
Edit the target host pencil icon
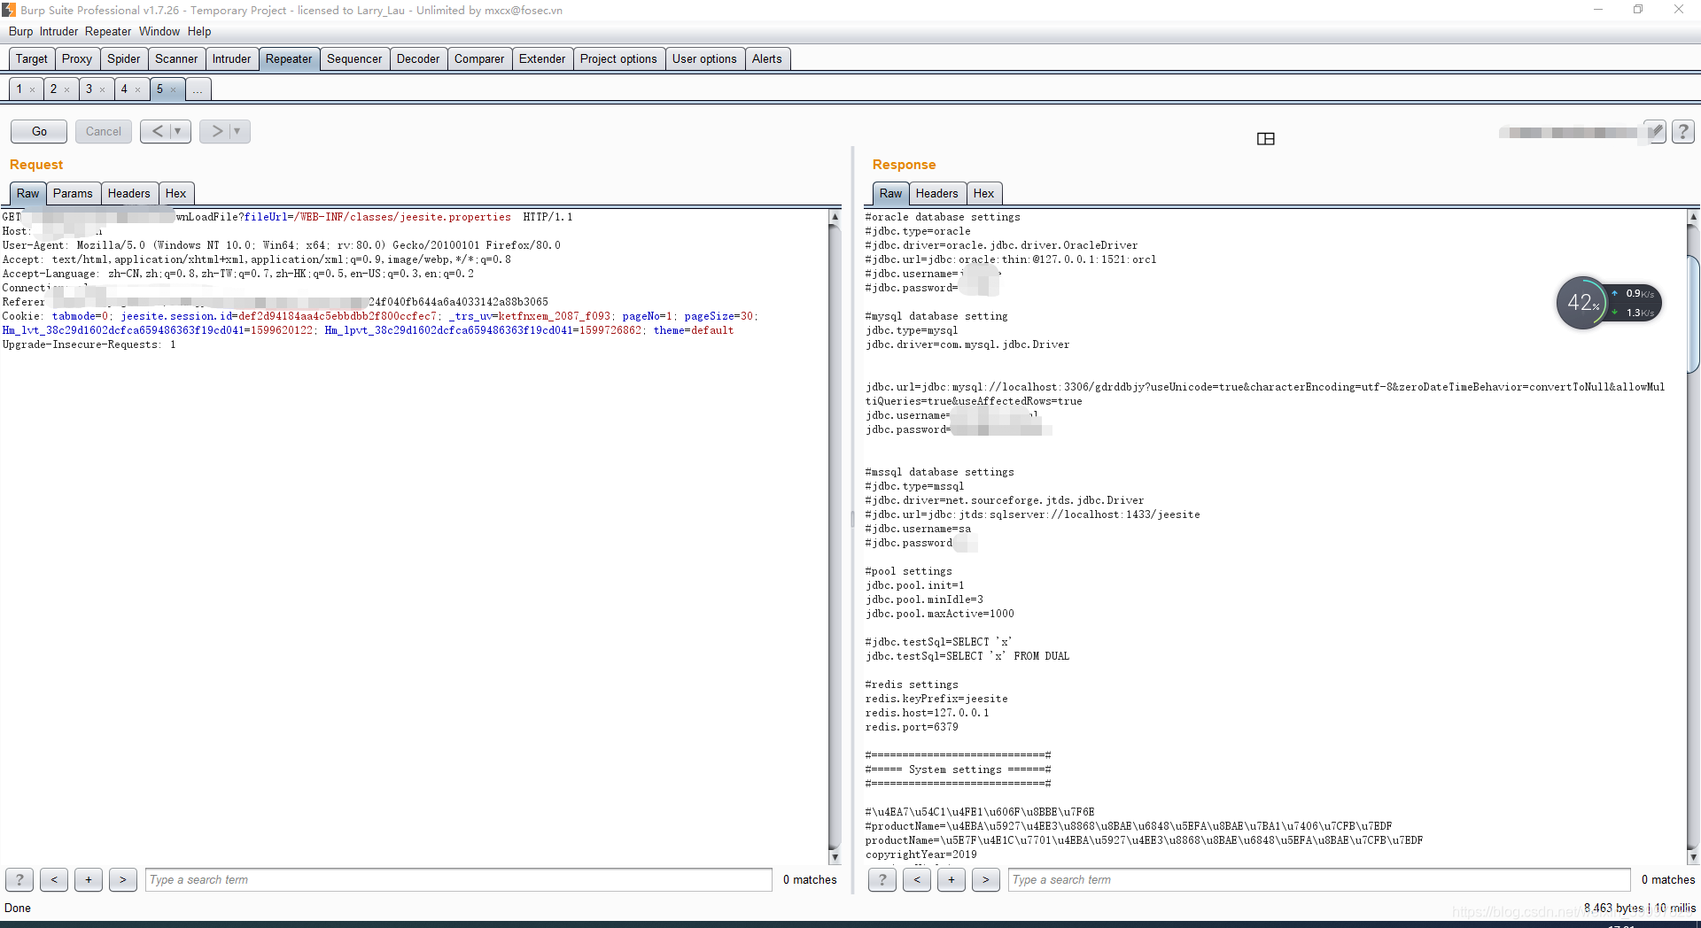tap(1655, 132)
